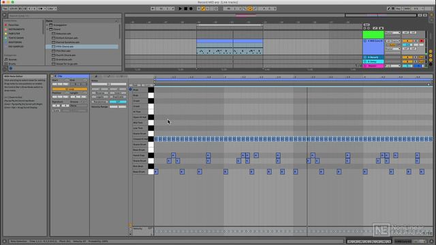Screen dimensions: 436x245
Task: Click the Tap tempo button
Action: (x=5, y=9)
